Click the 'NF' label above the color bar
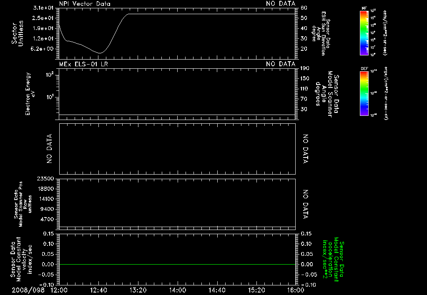 click(364, 8)
